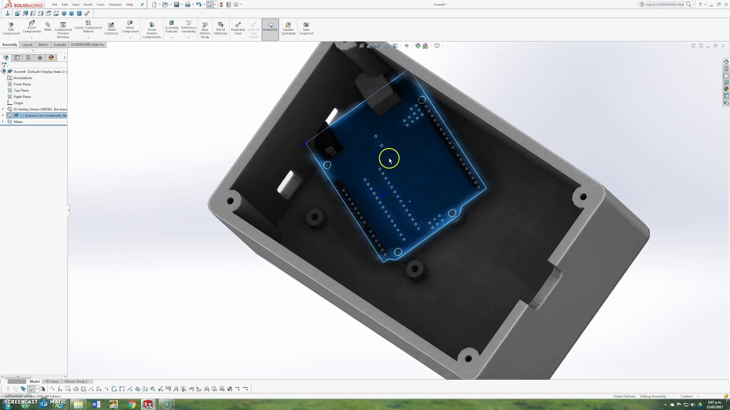
Task: Click Show Hidden Components
Action: click(x=152, y=30)
